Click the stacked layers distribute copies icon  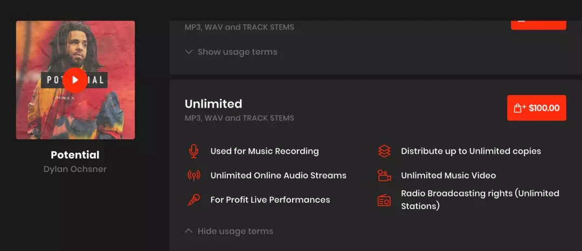[384, 152]
